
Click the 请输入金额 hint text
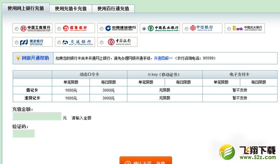(x=82, y=118)
